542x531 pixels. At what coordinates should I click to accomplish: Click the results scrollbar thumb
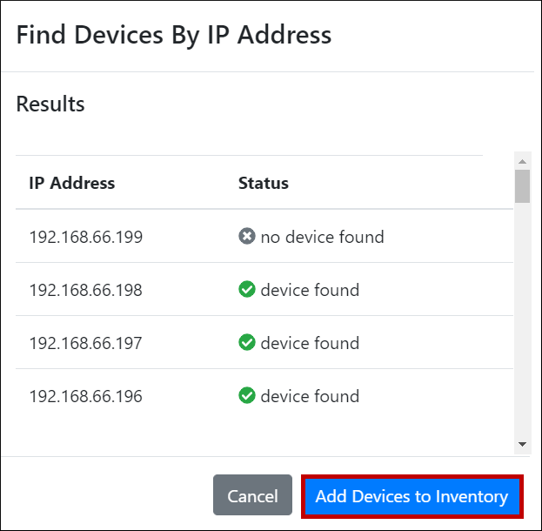click(x=522, y=185)
